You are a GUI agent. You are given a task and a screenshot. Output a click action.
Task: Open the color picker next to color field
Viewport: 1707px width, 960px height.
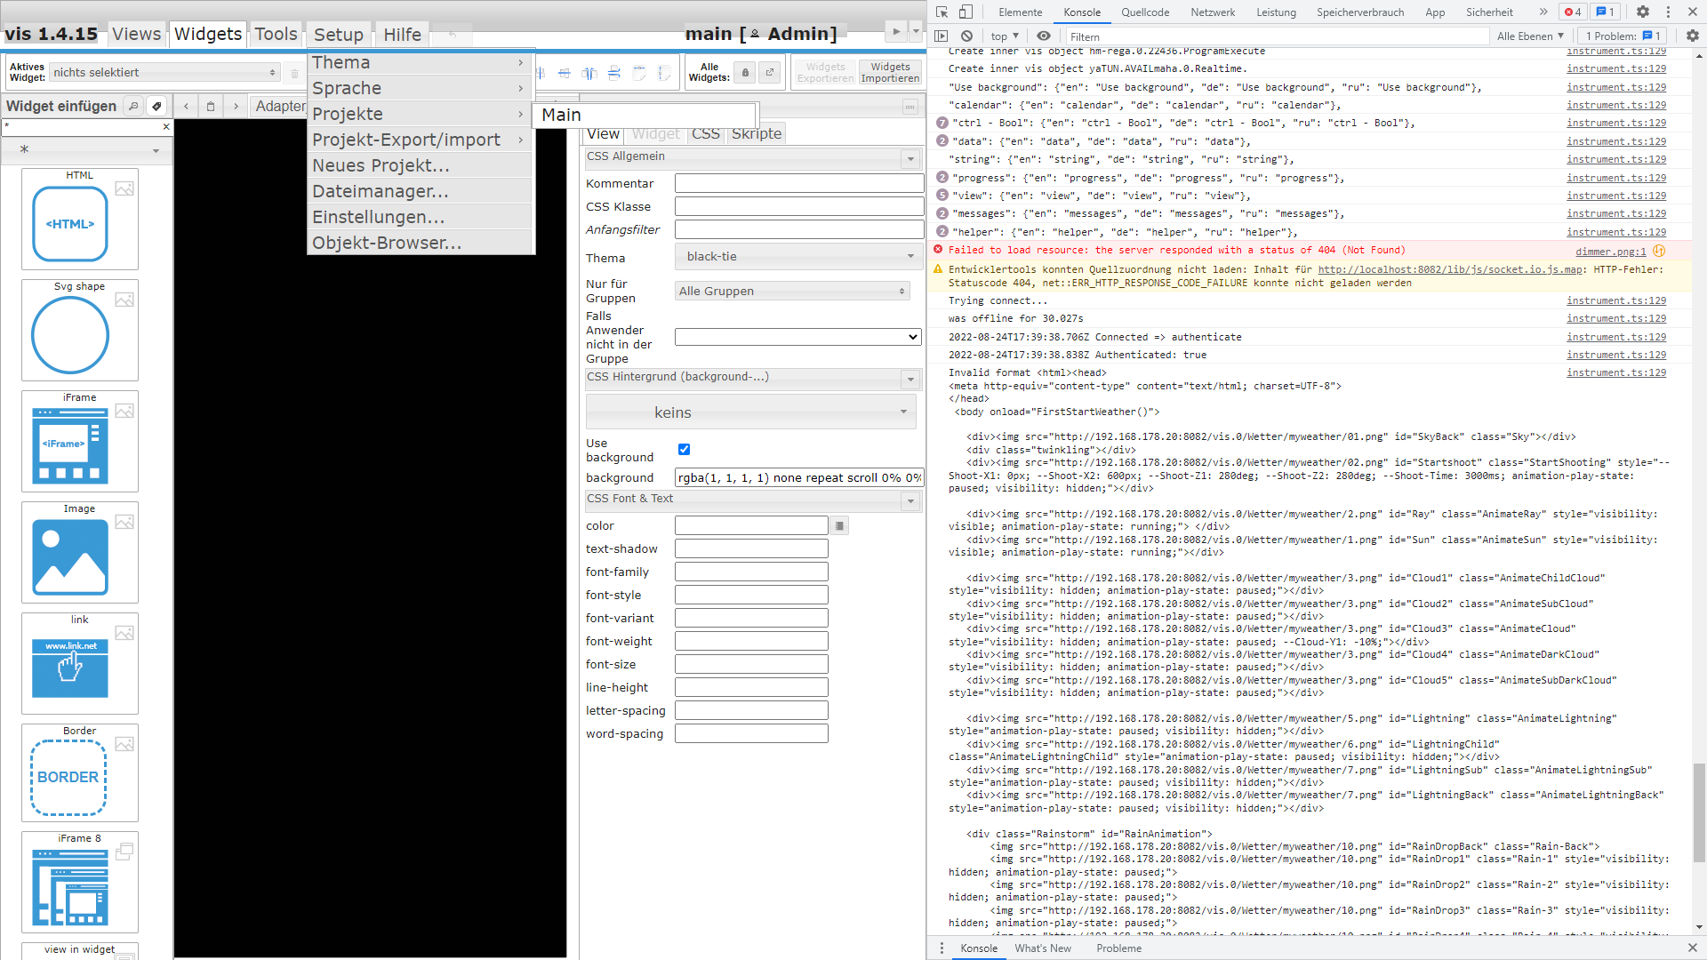839,526
